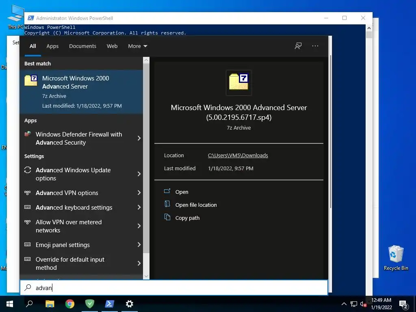The width and height of the screenshot is (416, 312).
Task: Open the Windows Start button
Action: point(10,304)
